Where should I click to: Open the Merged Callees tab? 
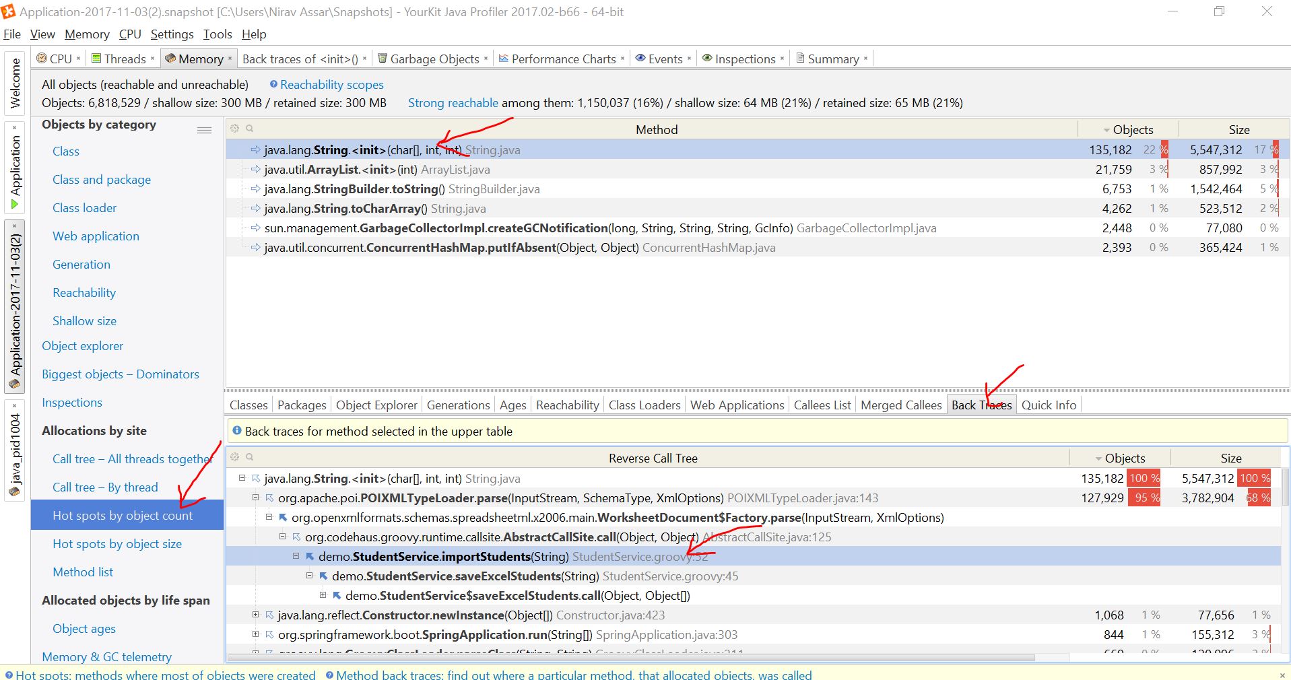point(901,405)
